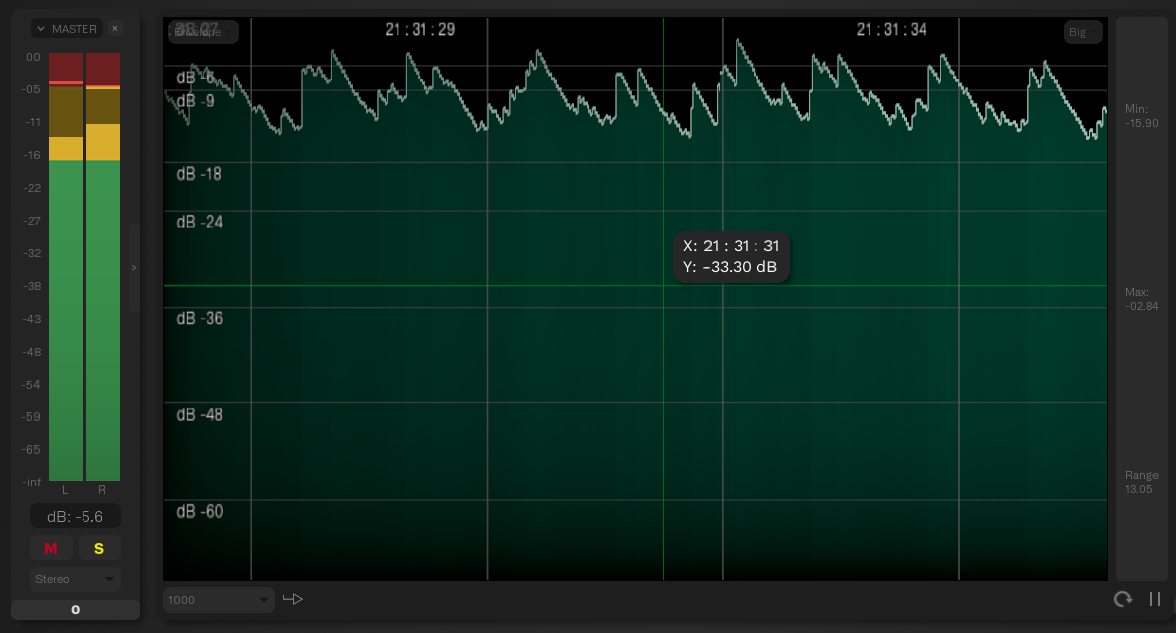This screenshot has width=1176, height=633.
Task: Click the 21:31:34 time marker on graph
Action: (892, 30)
